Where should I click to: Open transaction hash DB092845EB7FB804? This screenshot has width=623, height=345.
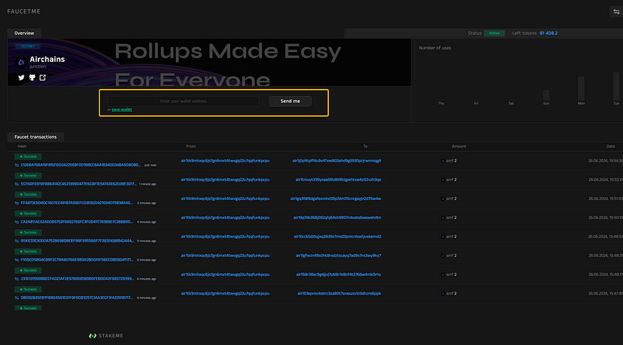[x=77, y=298]
